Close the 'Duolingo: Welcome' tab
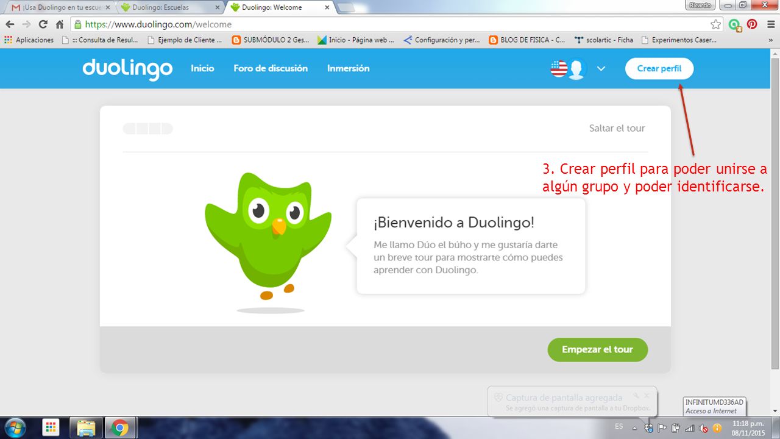 tap(327, 8)
